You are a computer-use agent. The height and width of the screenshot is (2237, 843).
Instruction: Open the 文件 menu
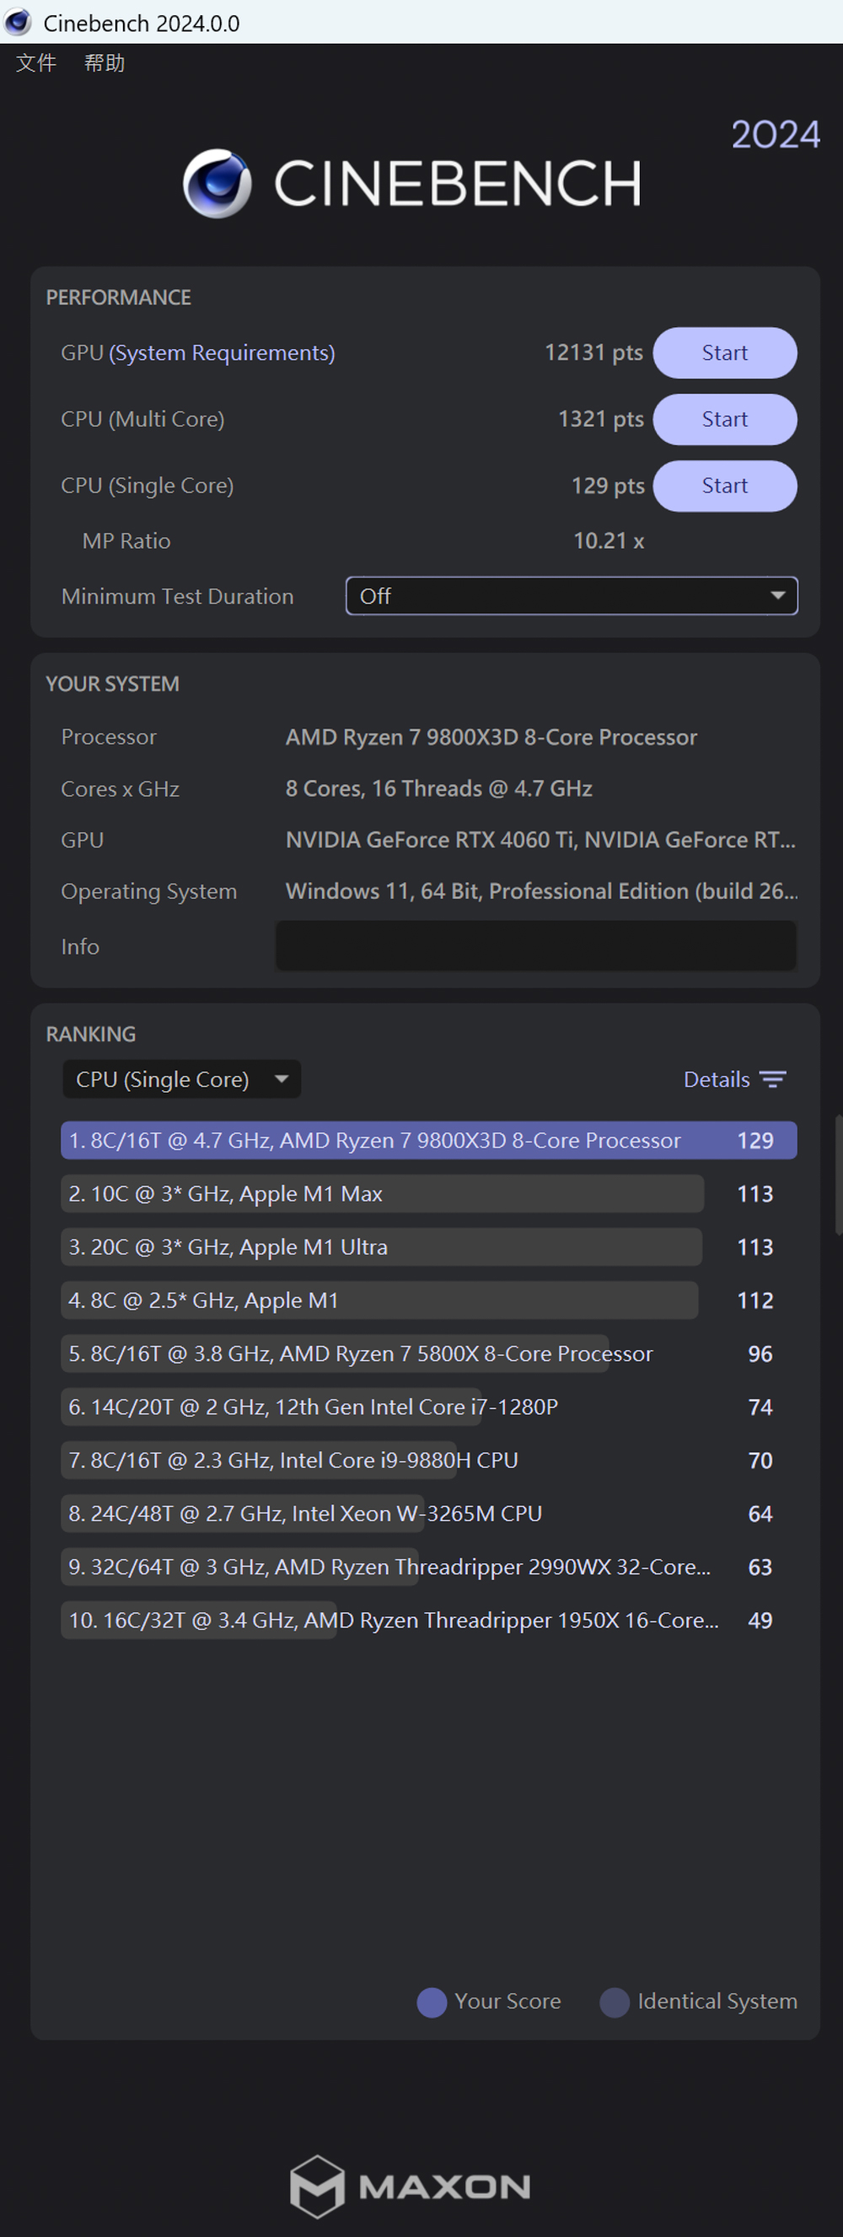[35, 63]
